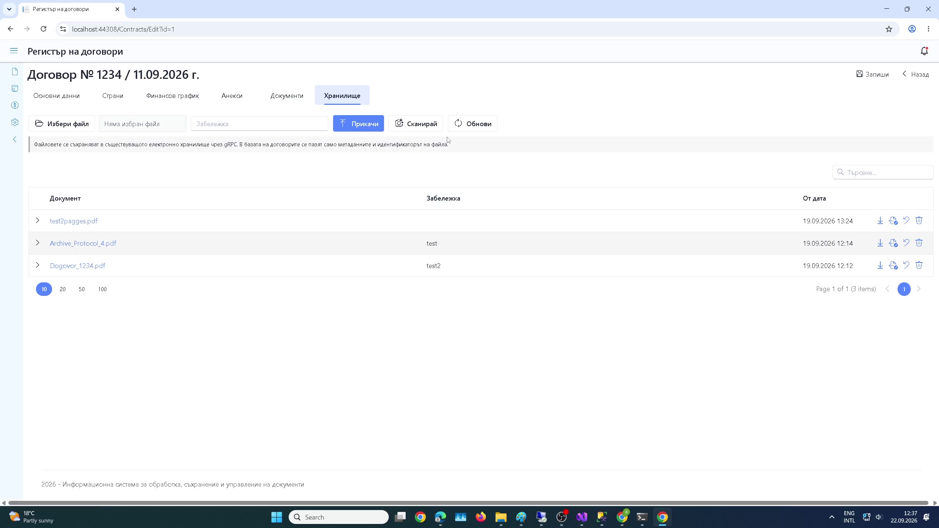Click the browser address bar URL
The height and width of the screenshot is (528, 939).
(123, 29)
